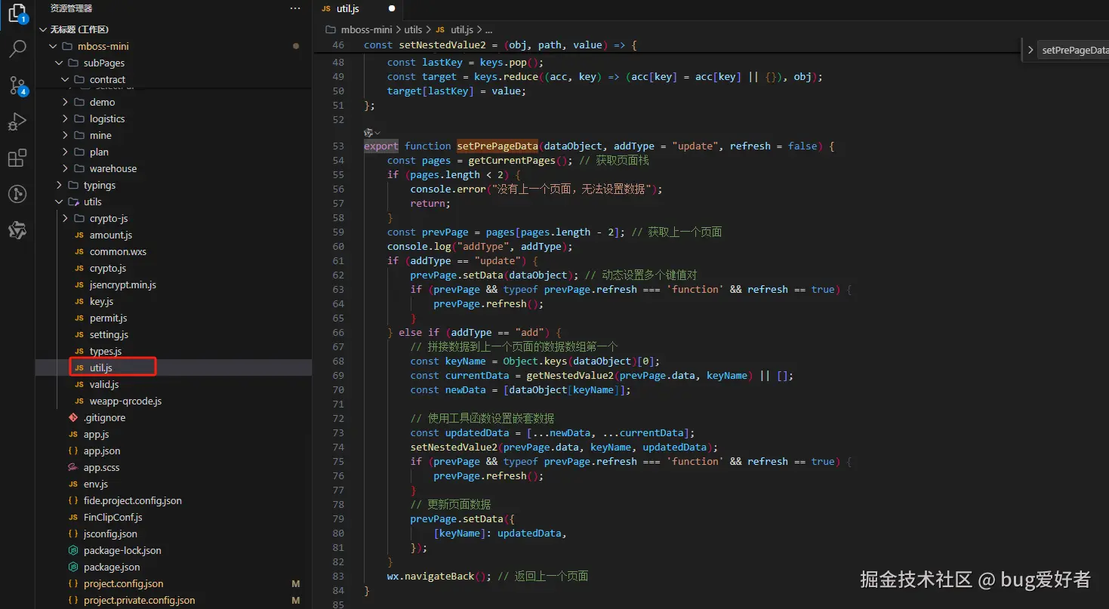Screen dimensions: 1109x609
Task: Open package.json in the explorer
Action: [x=111, y=567]
